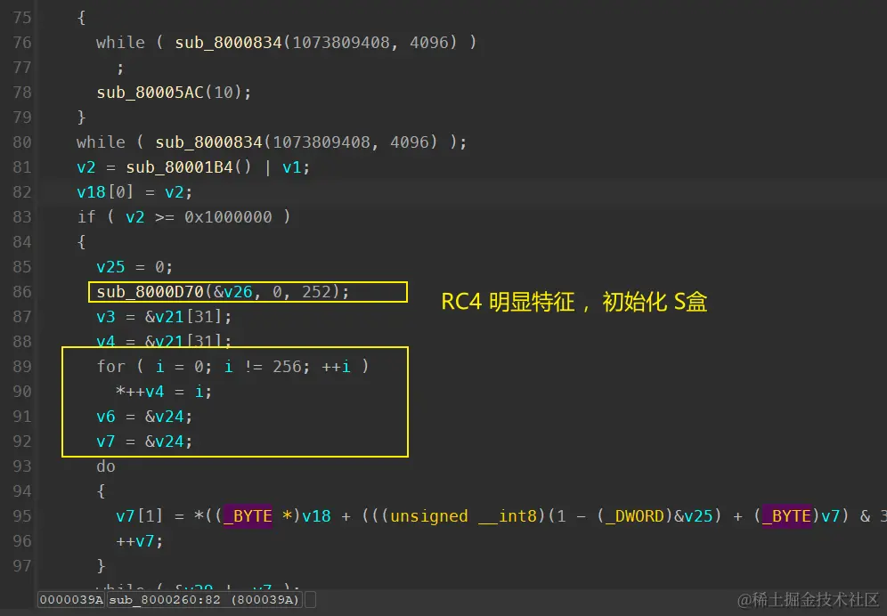The height and width of the screenshot is (616, 887).
Task: Click line number 84 in gutter
Action: click(x=22, y=241)
